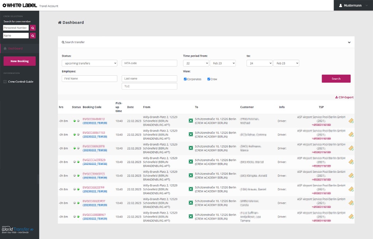This screenshot has width=373, height=239.
Task: Click the ticket icon in Hofmann's row
Action: [x=351, y=148]
